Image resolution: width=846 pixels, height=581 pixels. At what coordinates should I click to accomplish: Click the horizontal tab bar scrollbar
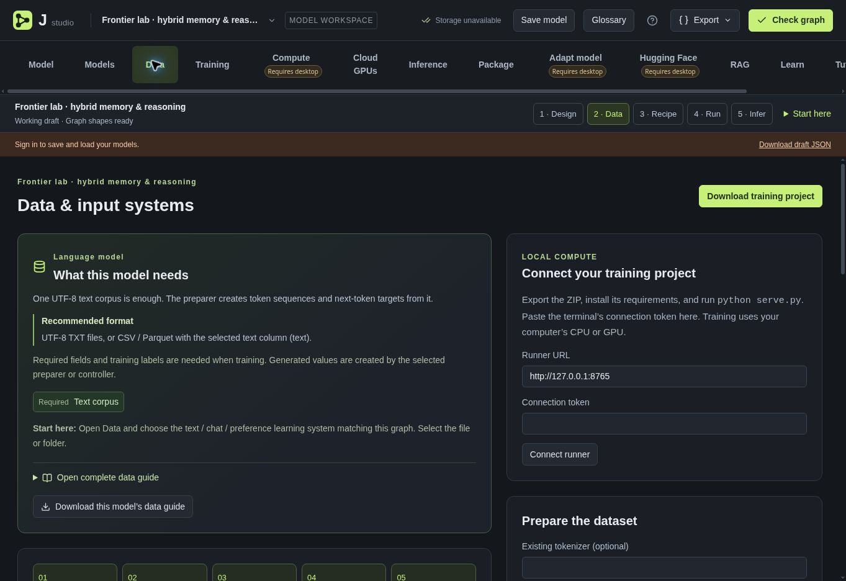(x=377, y=91)
